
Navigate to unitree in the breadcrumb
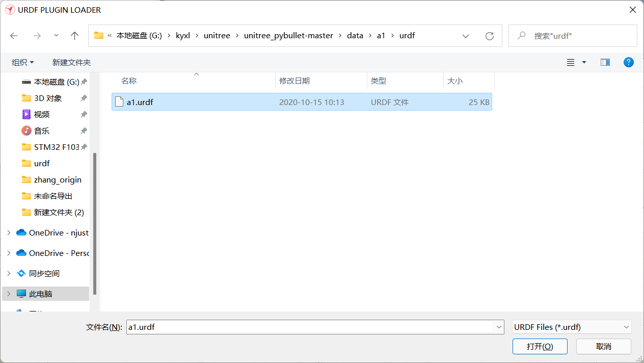tap(217, 36)
